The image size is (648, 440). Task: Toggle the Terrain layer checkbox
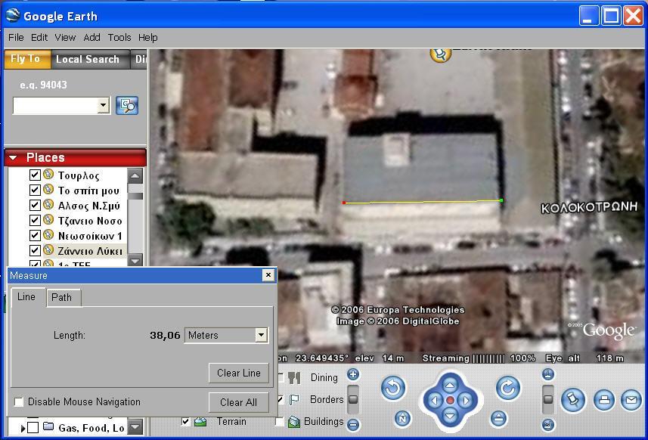pyautogui.click(x=185, y=422)
